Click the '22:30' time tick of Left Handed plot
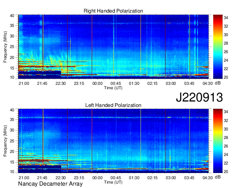 point(60,178)
